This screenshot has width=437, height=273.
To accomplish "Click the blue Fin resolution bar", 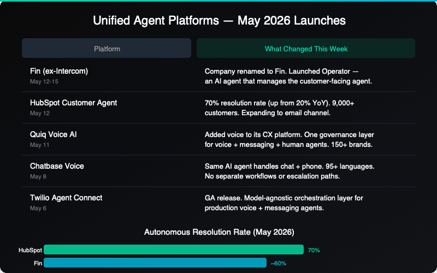I will click(x=155, y=263).
